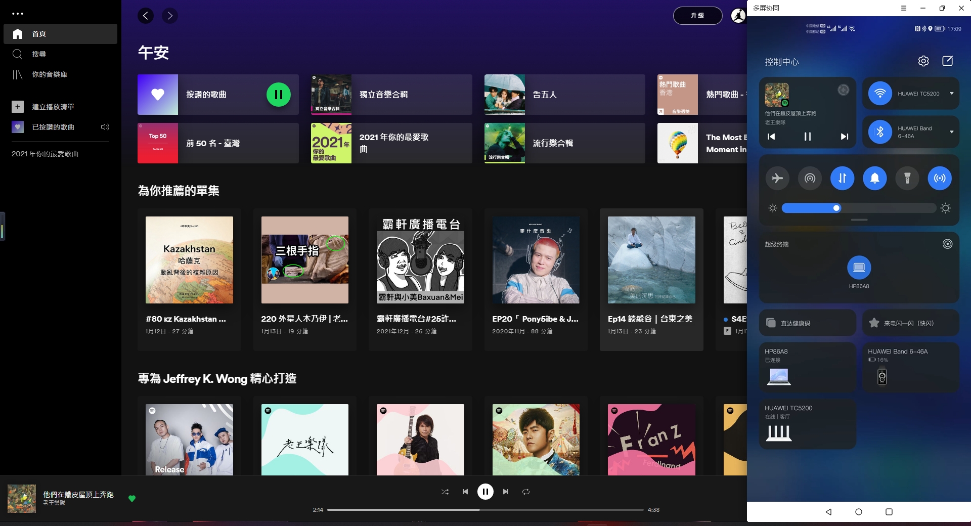Toggle the hotspot icon in control center

(x=810, y=178)
